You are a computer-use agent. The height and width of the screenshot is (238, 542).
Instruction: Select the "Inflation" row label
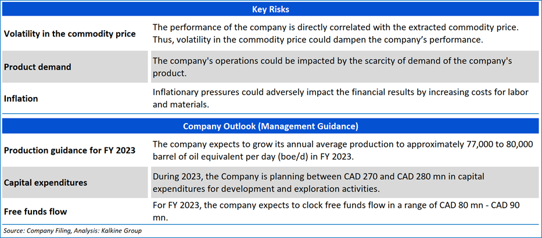pos(21,99)
